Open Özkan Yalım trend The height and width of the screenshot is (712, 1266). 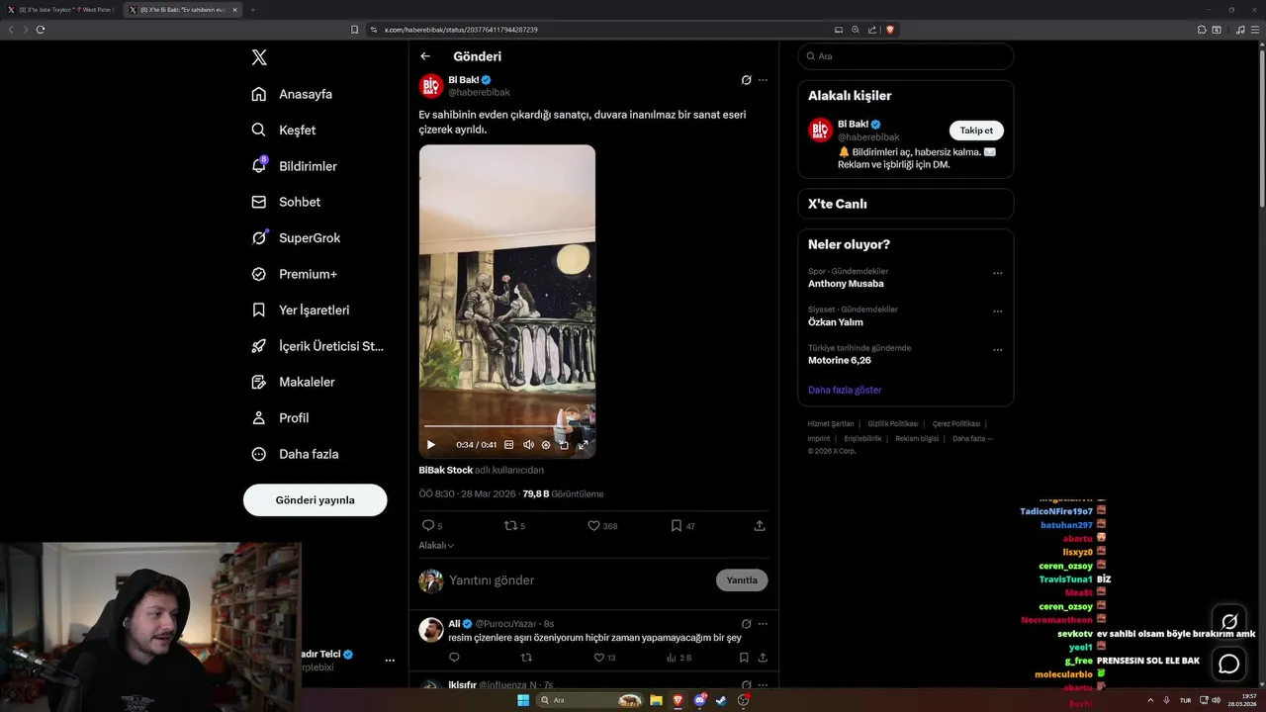(x=836, y=322)
